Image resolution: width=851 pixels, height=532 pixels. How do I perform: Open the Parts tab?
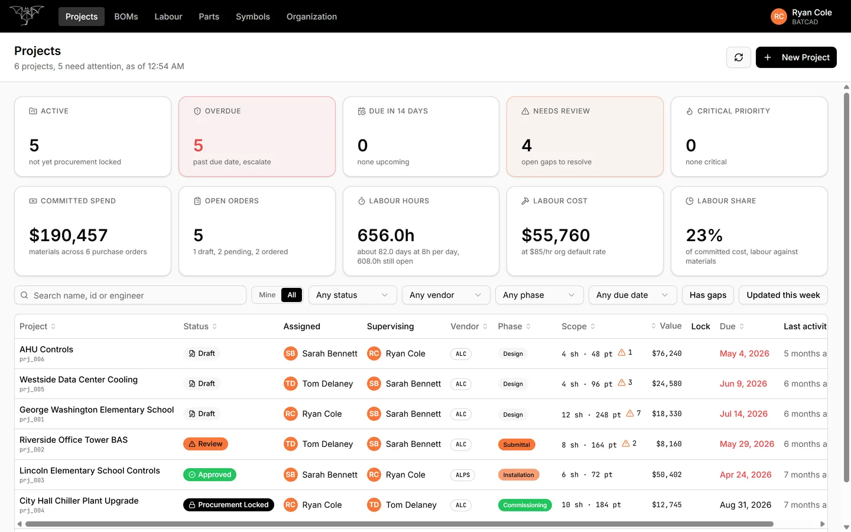click(209, 17)
